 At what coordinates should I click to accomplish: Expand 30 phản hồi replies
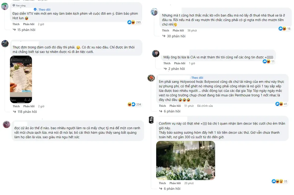coord(176,36)
